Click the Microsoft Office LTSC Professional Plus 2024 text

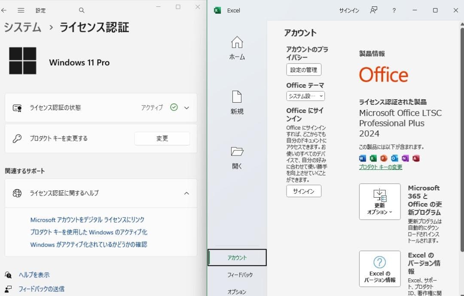tap(400, 123)
